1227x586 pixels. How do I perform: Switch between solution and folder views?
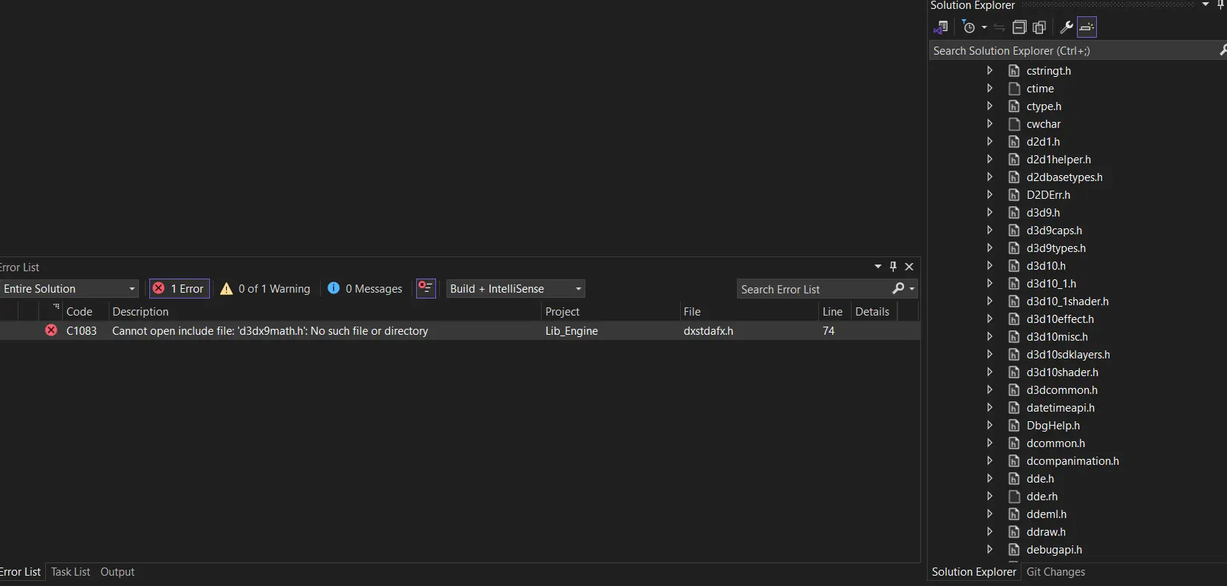point(941,27)
